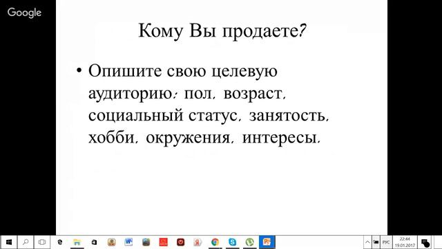Viewport: 442px width, 249px height.
Task: Launch the Yandex taskbar icon
Action: click(198, 242)
